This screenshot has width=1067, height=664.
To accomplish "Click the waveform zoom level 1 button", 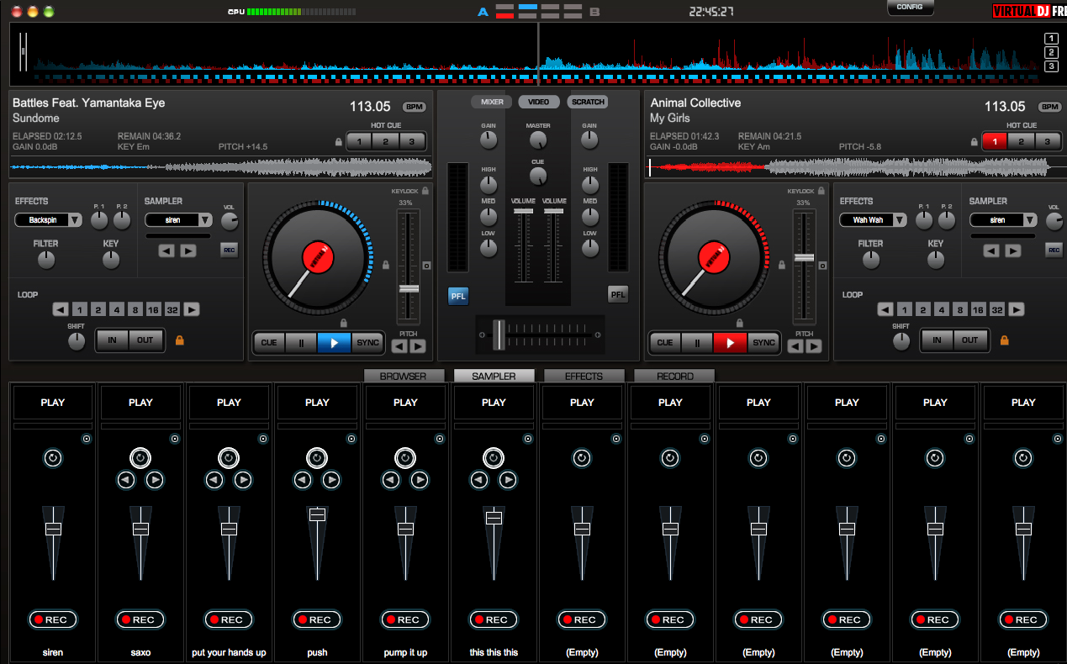I will point(1051,38).
